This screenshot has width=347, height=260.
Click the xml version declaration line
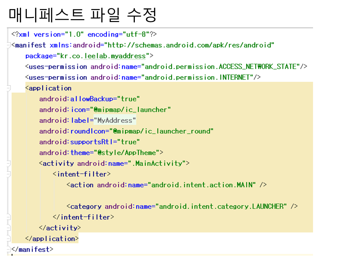click(84, 35)
